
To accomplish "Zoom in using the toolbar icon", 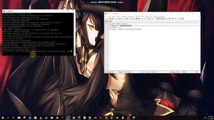I will tap(142, 19).
